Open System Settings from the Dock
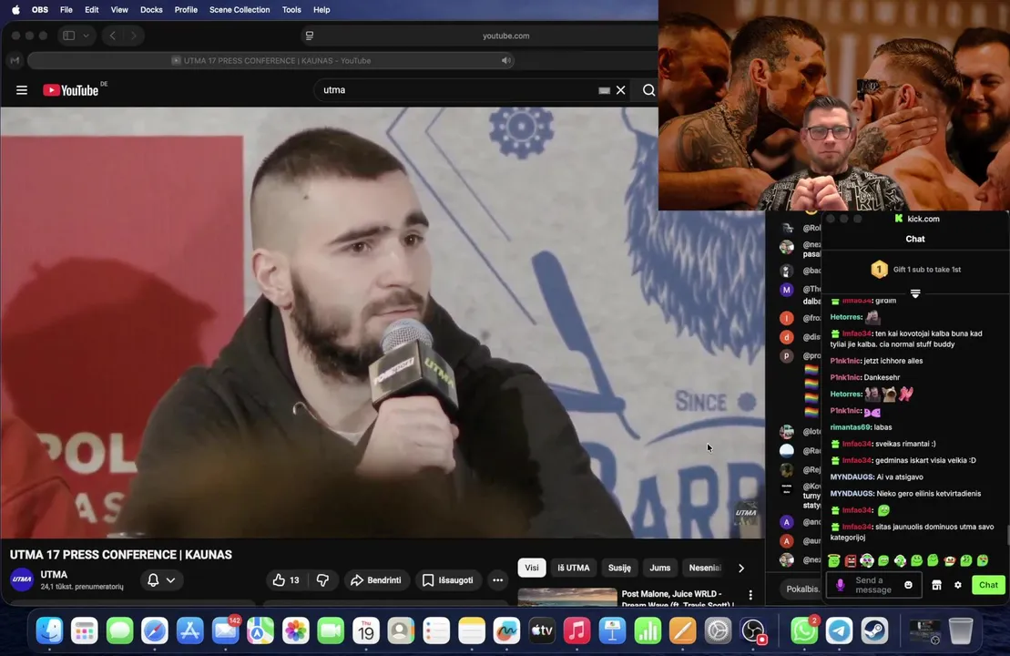1010x656 pixels. point(718,630)
